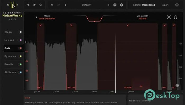Viewport: 185px width, 105px height.
Task: Go to the next preset arrow
Action: point(108,5)
